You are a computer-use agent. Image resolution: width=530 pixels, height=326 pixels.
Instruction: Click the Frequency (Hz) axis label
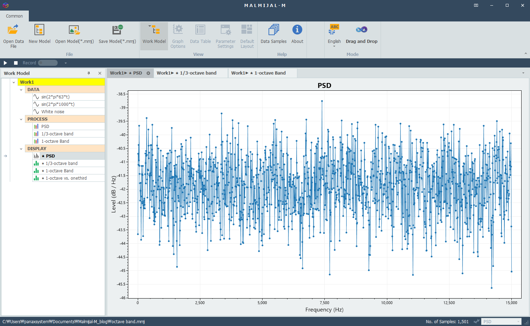coord(324,309)
